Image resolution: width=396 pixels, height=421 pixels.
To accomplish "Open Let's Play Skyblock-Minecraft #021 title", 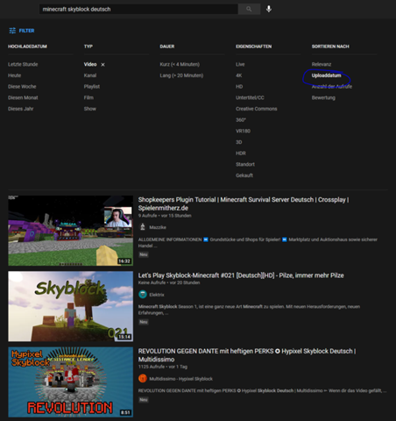I will 241,275.
